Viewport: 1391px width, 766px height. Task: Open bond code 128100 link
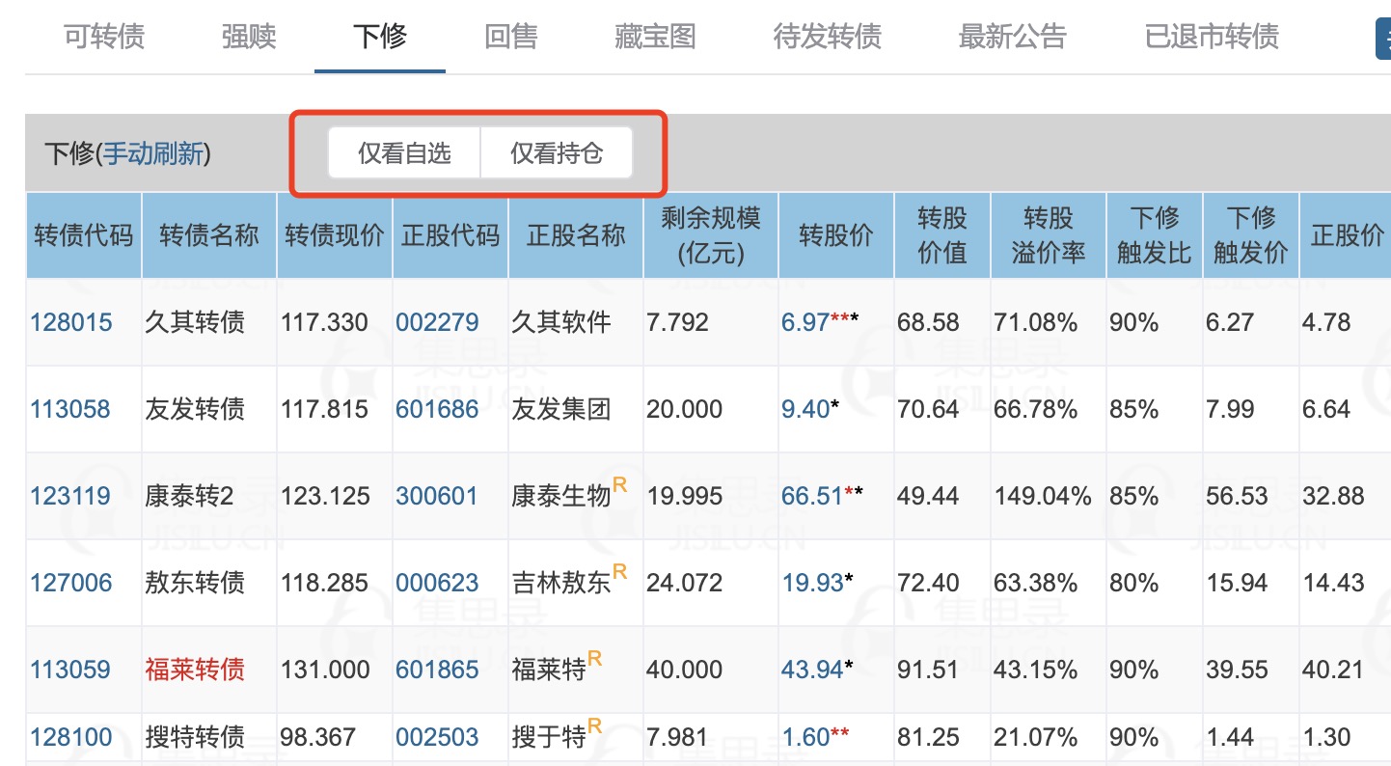71,737
